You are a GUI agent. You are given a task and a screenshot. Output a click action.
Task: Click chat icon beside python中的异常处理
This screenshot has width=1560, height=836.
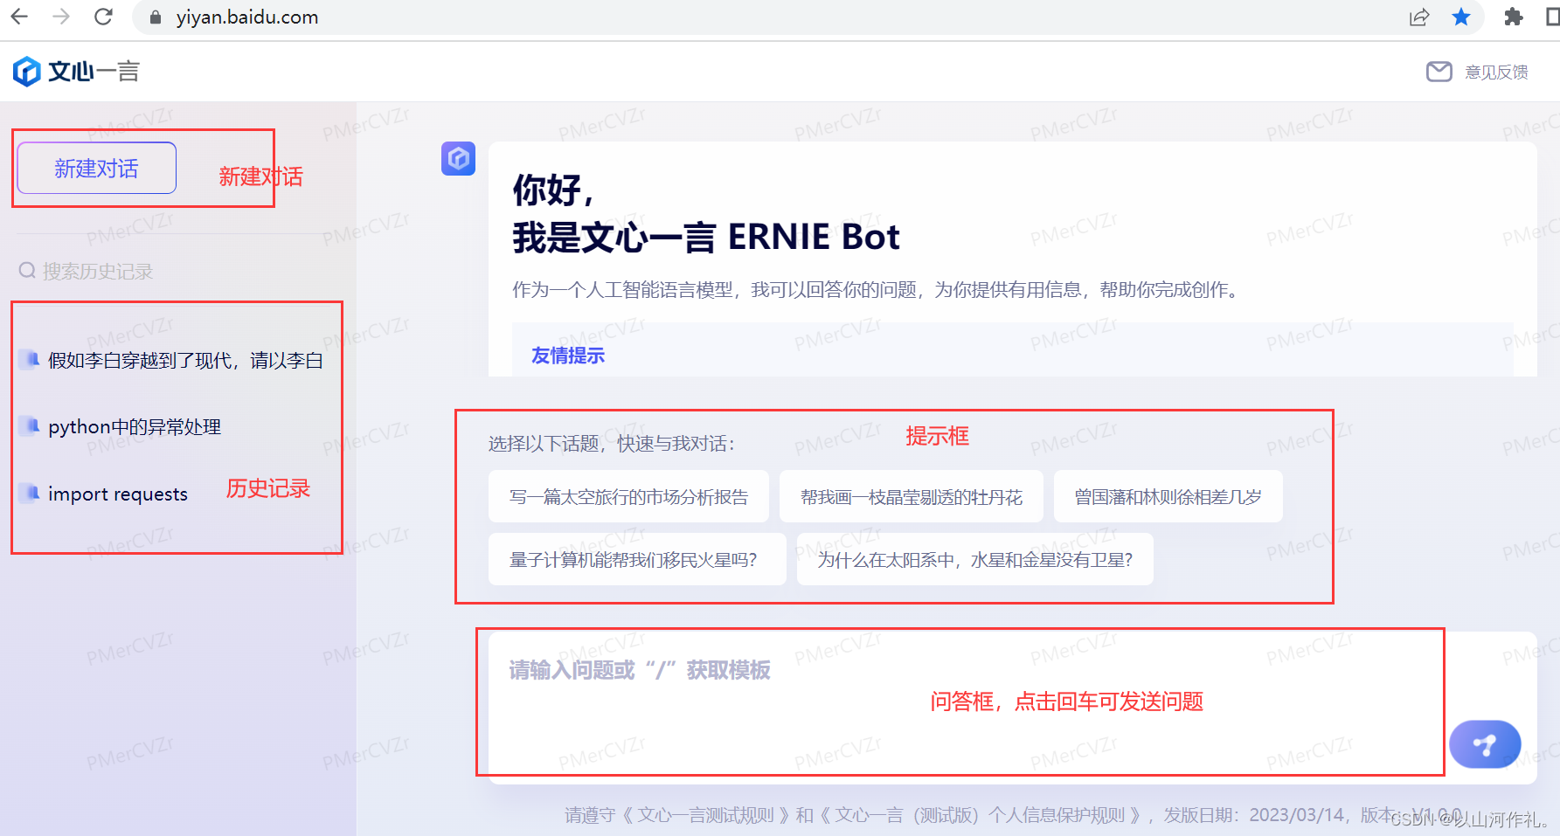30,425
